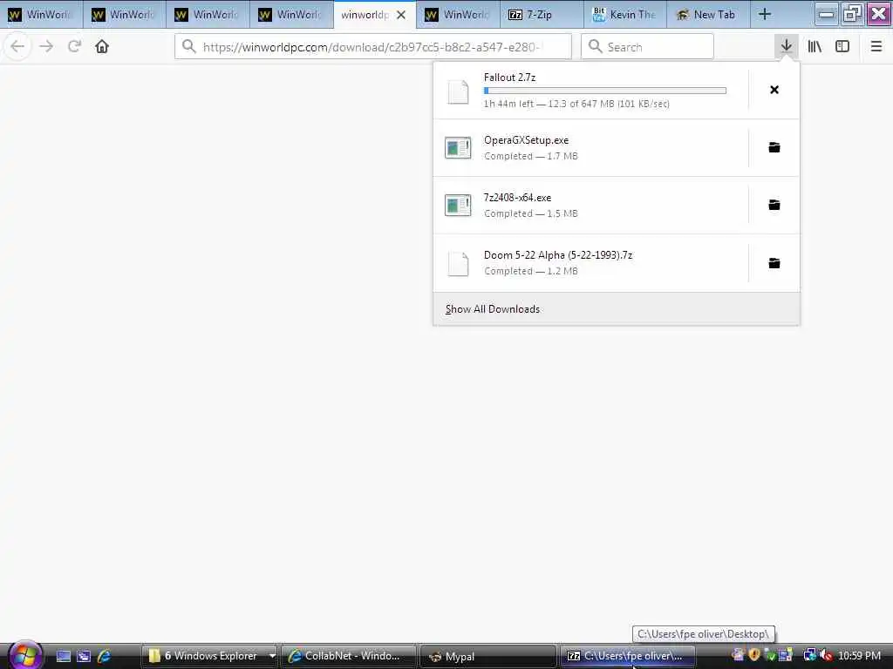
Task: Switch to the 7-Zip tab
Action: tap(541, 15)
